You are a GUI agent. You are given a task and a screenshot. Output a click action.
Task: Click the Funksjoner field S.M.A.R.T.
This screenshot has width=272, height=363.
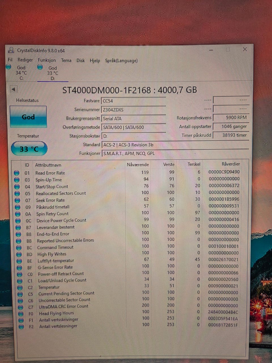[175, 153]
